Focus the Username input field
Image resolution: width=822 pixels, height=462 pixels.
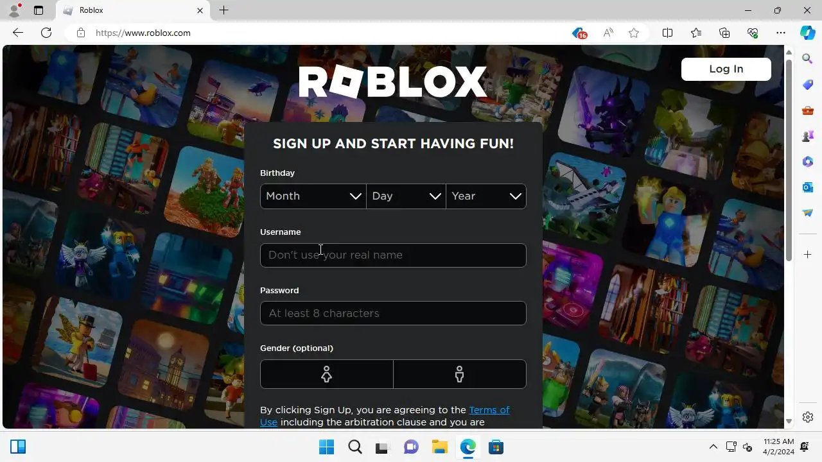[393, 255]
